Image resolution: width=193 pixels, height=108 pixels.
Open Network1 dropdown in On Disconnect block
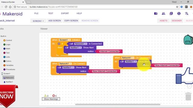tap(128, 58)
